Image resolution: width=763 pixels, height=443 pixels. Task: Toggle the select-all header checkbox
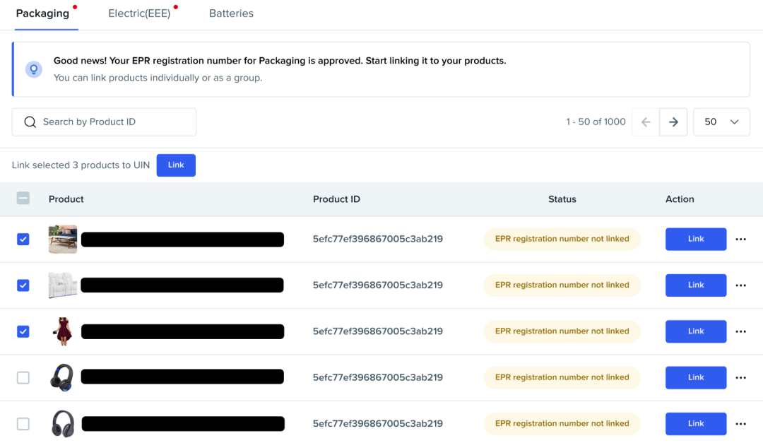click(23, 199)
